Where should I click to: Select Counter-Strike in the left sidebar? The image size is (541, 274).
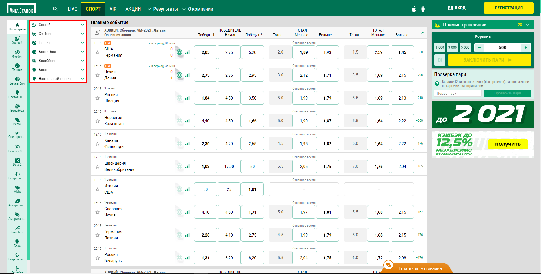pos(17,149)
